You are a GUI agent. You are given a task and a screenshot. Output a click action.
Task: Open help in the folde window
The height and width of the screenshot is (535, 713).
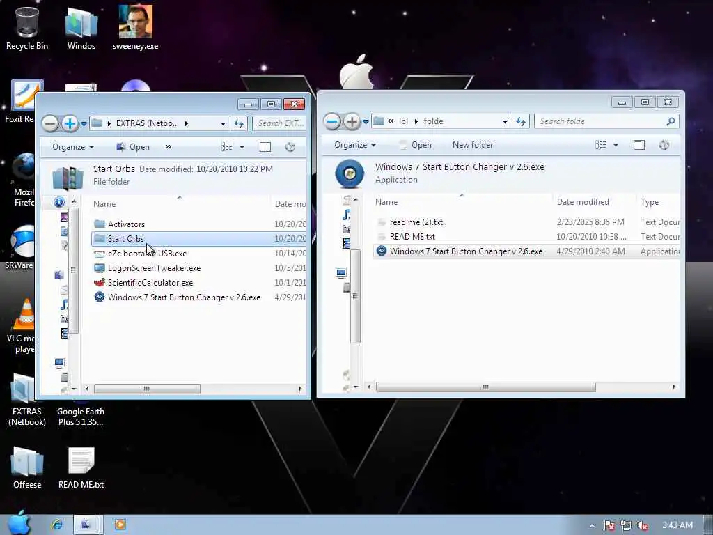point(664,145)
